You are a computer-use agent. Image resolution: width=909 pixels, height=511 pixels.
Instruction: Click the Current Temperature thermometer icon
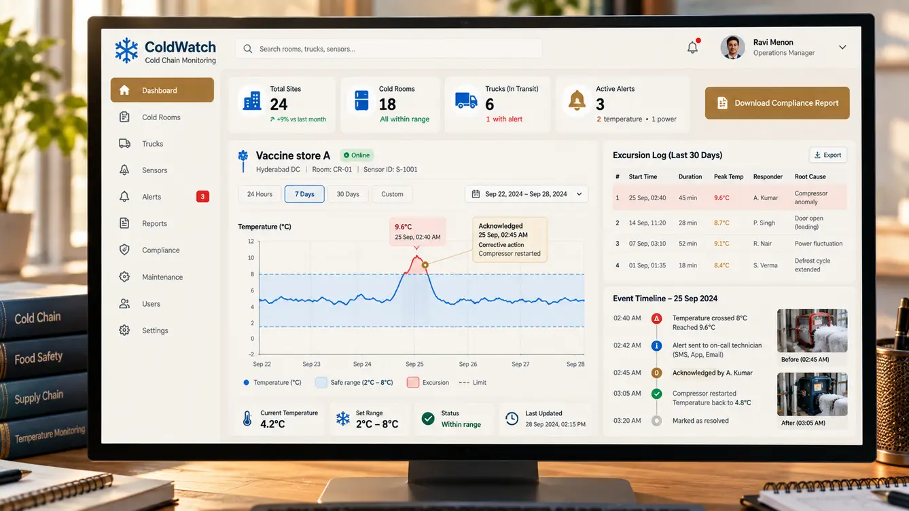[x=247, y=419]
